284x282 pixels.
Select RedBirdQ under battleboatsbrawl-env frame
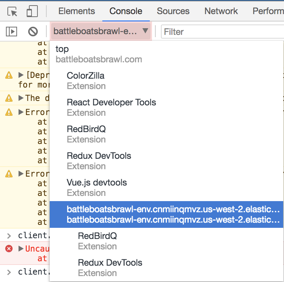pos(166,241)
